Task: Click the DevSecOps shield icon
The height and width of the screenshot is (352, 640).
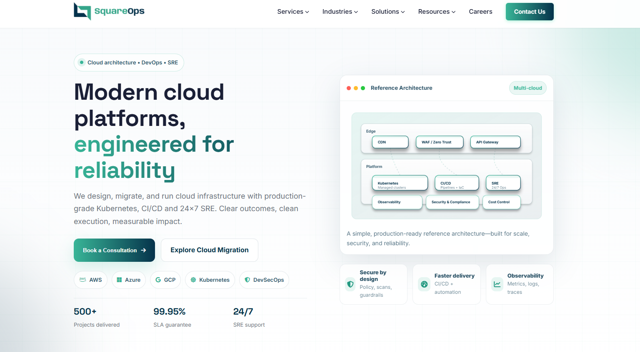Action: (247, 280)
